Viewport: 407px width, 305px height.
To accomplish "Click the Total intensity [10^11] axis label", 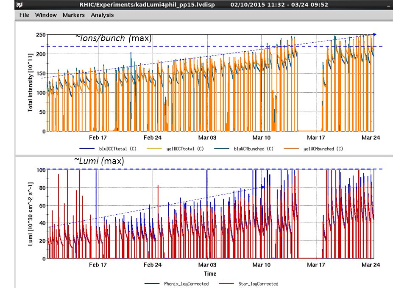I will pos(31,83).
